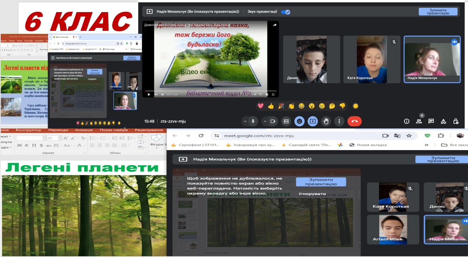The height and width of the screenshot is (257, 468).
Task: Click the bullets list icon in Абзац group
Action: (93, 138)
